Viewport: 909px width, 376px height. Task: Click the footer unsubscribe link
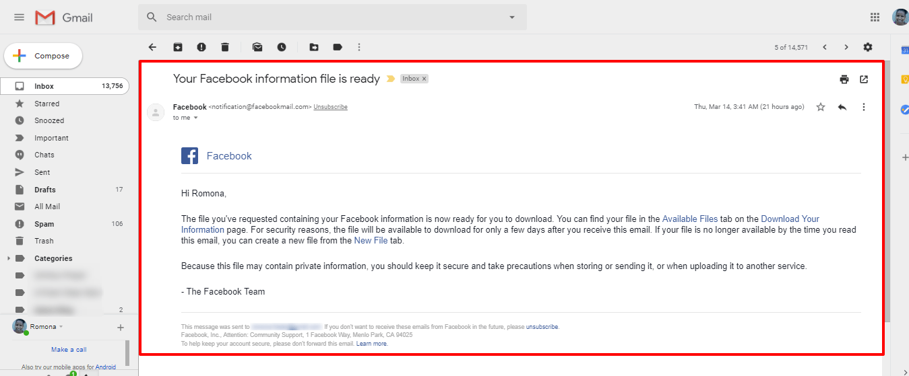(542, 327)
